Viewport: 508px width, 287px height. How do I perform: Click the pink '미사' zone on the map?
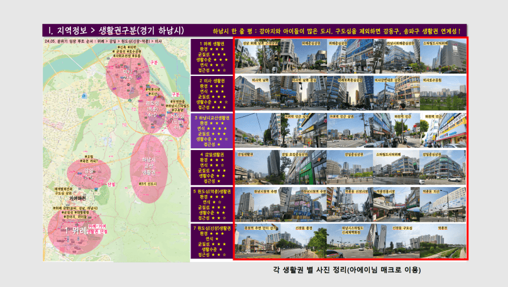click(x=128, y=77)
